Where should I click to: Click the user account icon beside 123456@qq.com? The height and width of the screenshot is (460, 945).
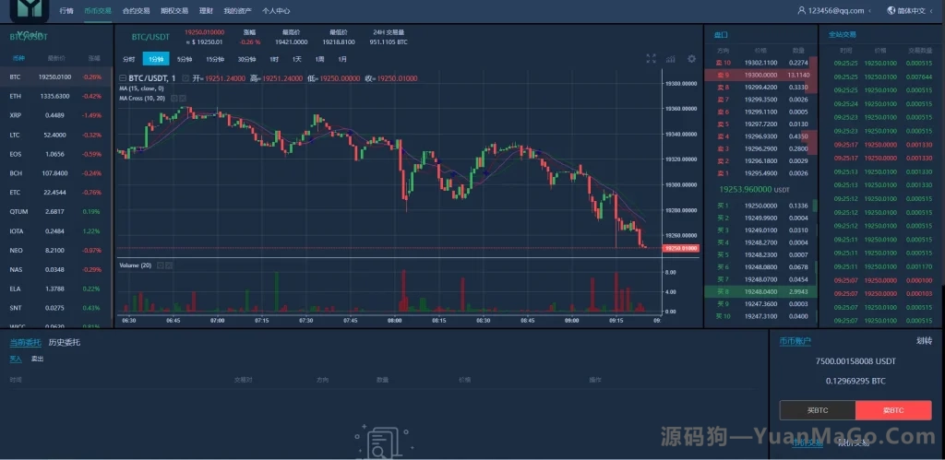pyautogui.click(x=802, y=10)
